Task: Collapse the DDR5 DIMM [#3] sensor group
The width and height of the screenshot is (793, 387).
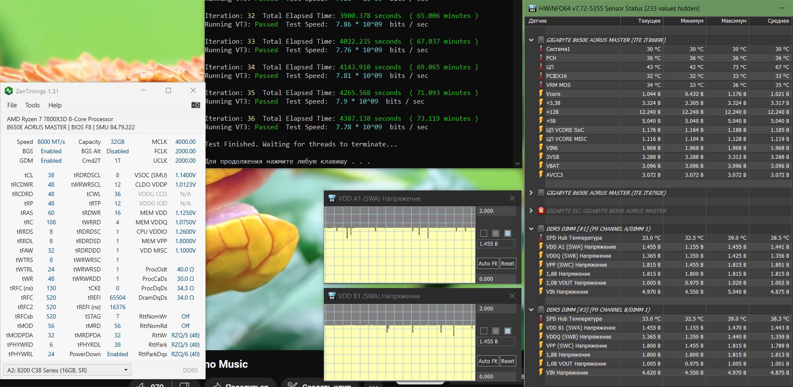Action: coord(531,310)
